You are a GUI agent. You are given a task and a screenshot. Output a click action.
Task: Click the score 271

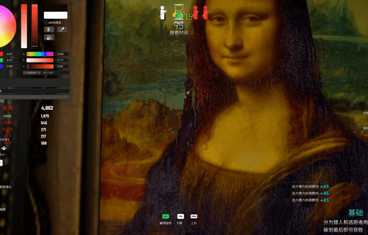[x=43, y=129]
